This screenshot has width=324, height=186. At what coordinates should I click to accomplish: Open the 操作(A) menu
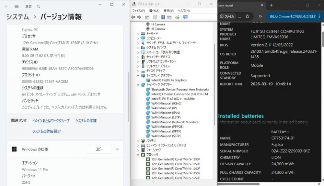tap(154, 11)
